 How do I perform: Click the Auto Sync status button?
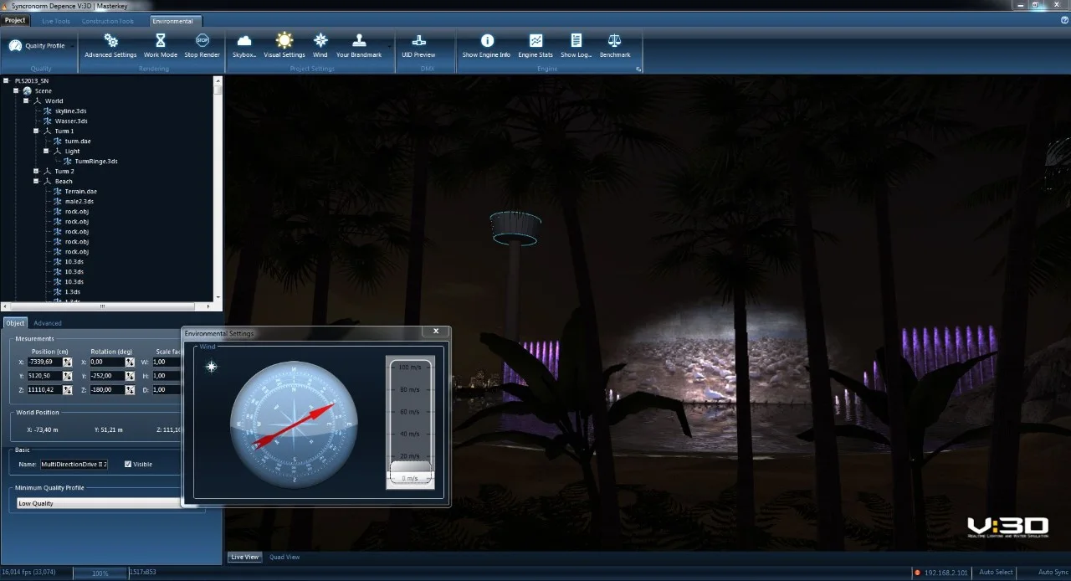click(x=1053, y=573)
